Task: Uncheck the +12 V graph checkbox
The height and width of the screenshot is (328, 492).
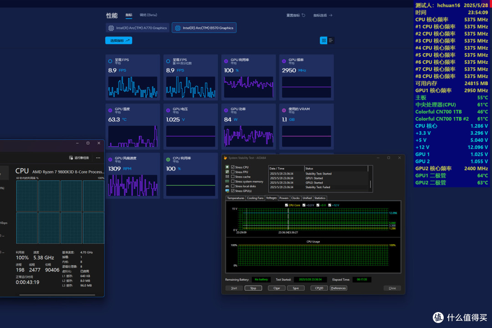Action: [x=329, y=205]
